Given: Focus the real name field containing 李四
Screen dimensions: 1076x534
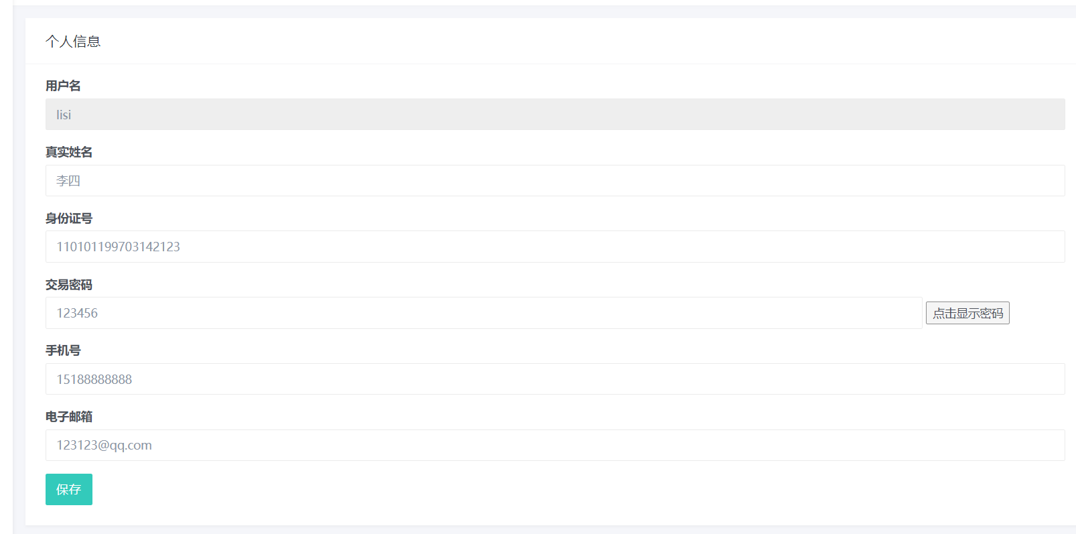Looking at the screenshot, I should [555, 181].
